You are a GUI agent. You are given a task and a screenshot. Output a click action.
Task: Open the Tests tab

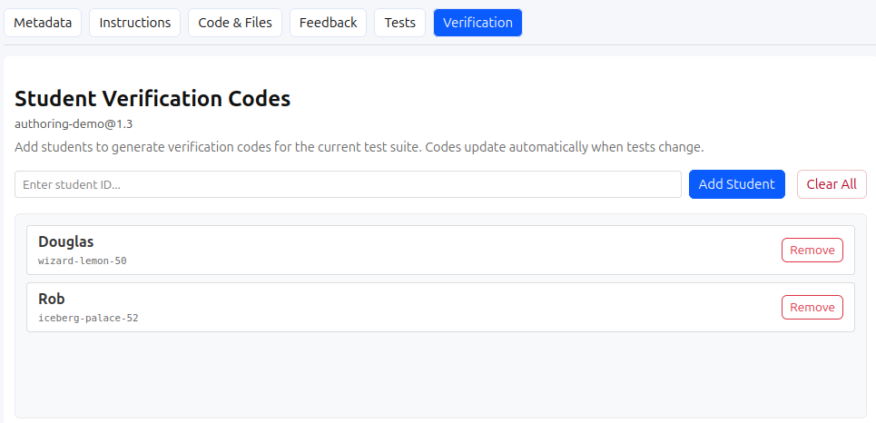pyautogui.click(x=399, y=23)
